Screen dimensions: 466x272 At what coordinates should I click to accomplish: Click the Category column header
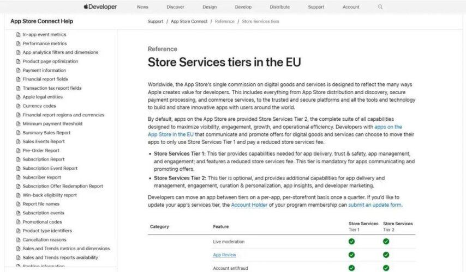pos(159,227)
